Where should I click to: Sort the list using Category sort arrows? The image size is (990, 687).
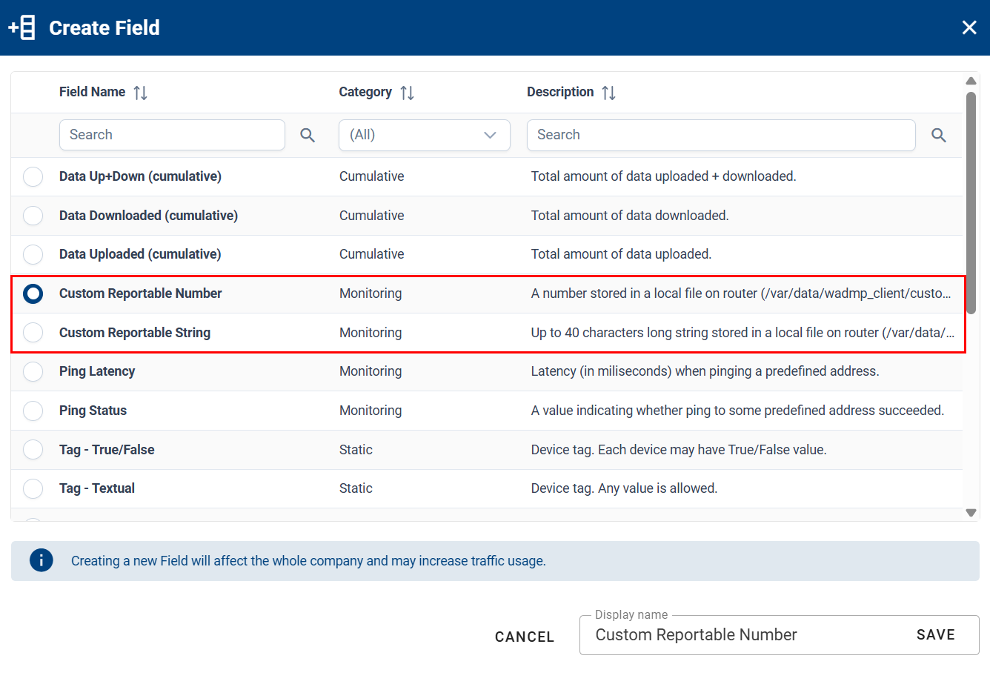(406, 92)
